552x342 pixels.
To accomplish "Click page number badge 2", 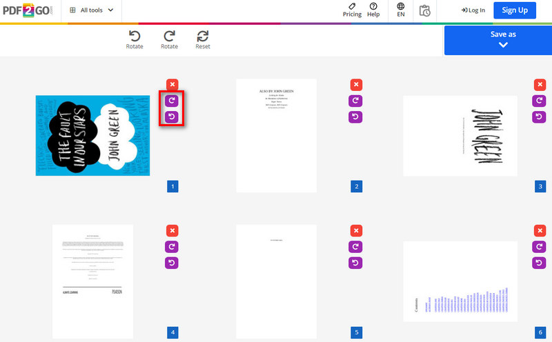I will pos(357,186).
